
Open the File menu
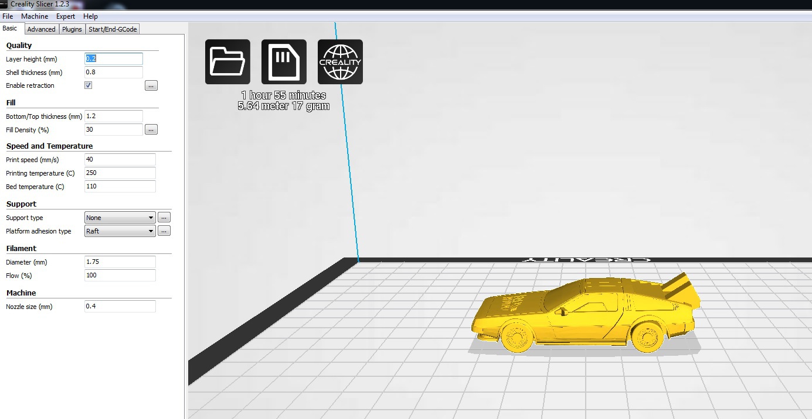point(8,16)
